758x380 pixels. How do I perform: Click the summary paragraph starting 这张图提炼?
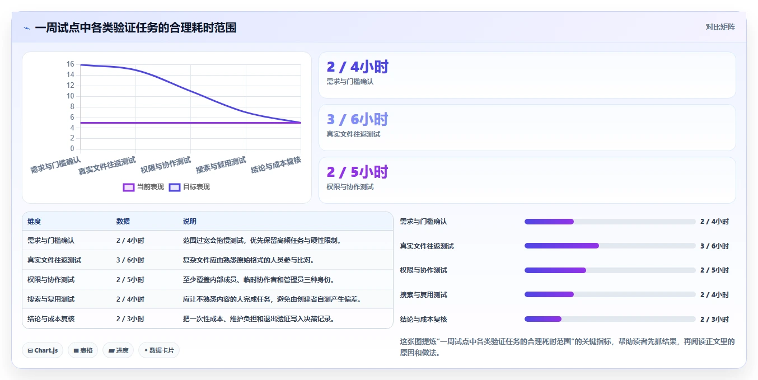click(567, 347)
